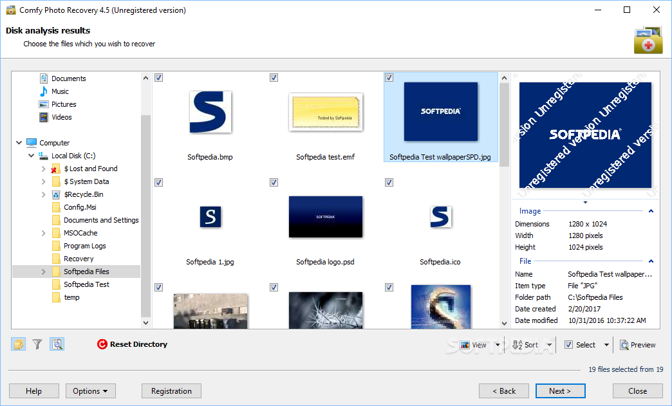
Task: Click the MSOCache folder icon
Action: (56, 233)
